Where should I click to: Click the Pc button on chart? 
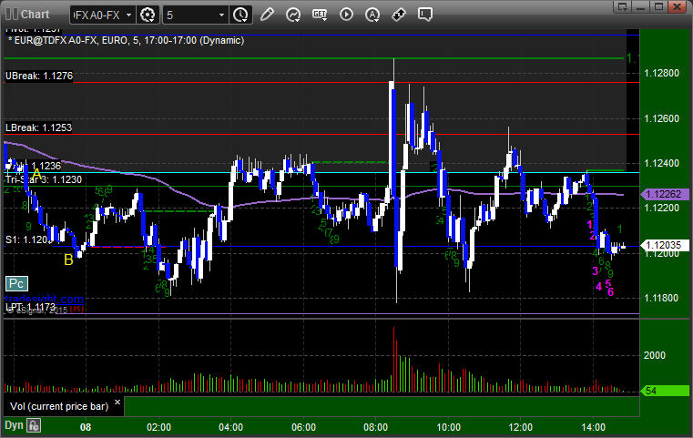point(16,284)
